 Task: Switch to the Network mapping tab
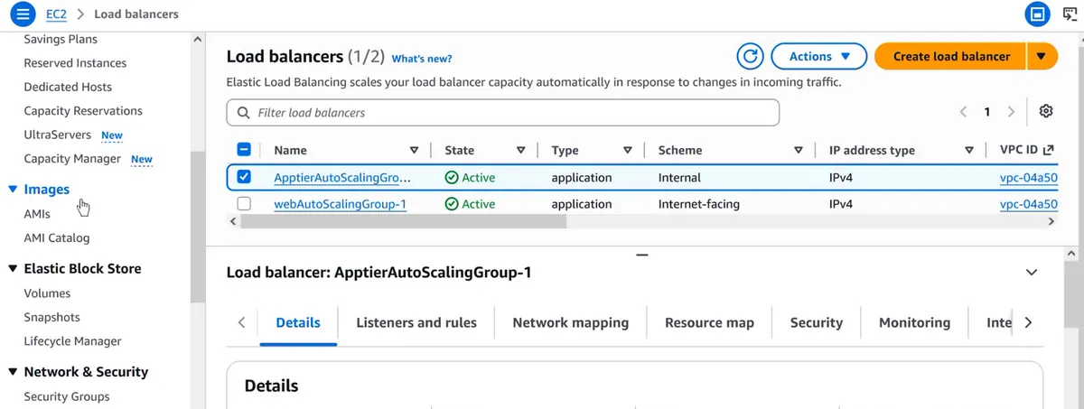coord(571,322)
